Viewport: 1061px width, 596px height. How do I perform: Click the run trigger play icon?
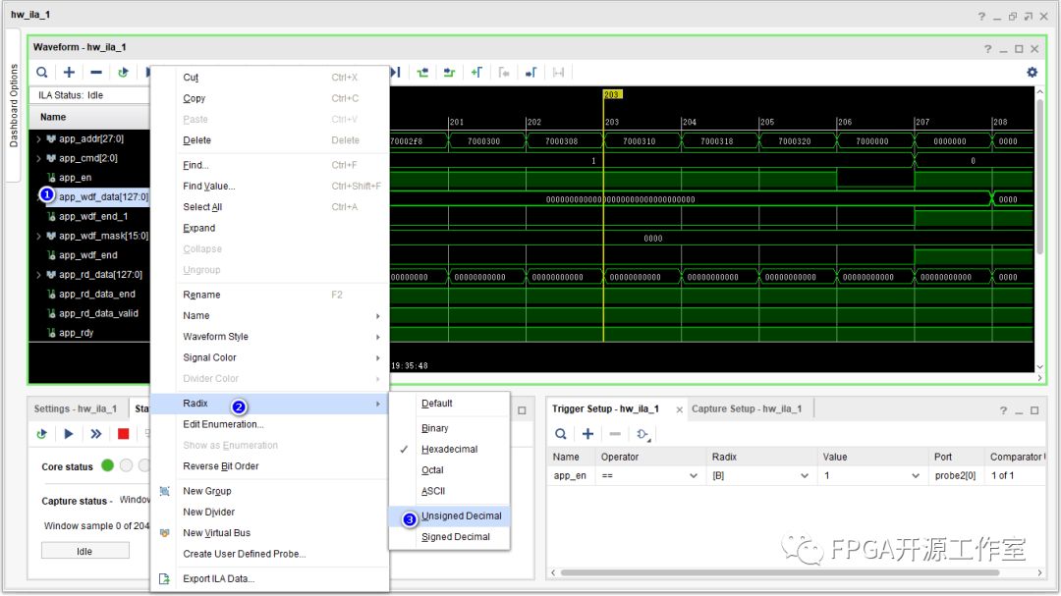pos(69,434)
